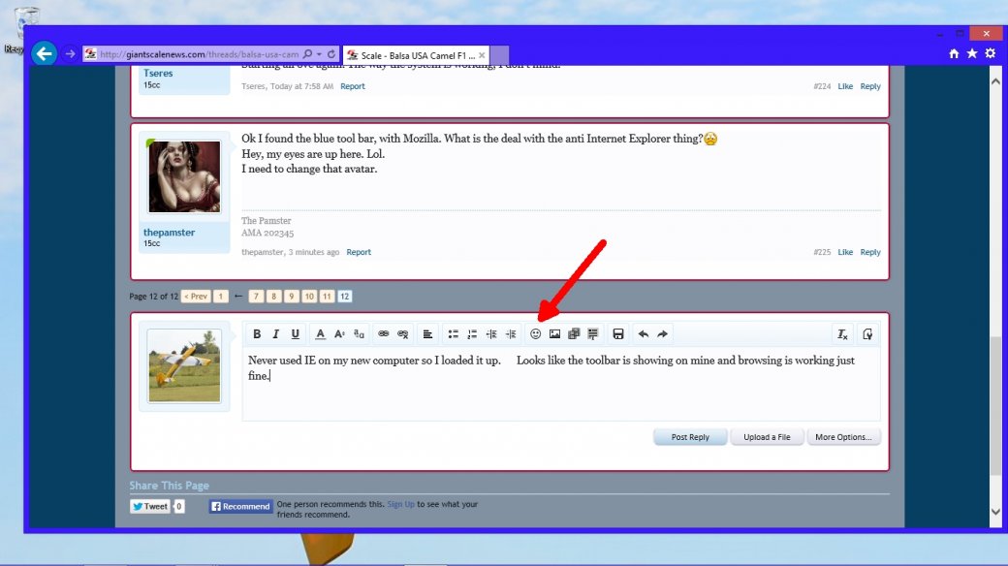Toggle italic formatting in editor
Viewport: 1008px width, 566px height.
pyautogui.click(x=276, y=333)
